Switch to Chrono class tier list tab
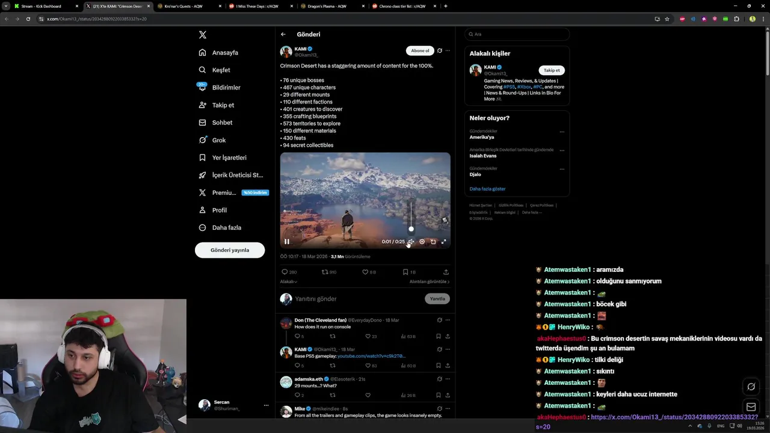The width and height of the screenshot is (770, 433). click(x=404, y=6)
